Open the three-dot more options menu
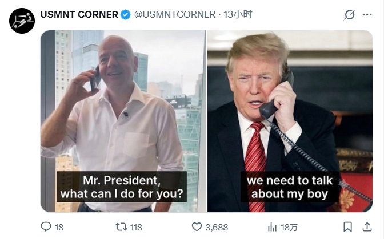Image resolution: width=384 pixels, height=239 pixels. tap(367, 15)
